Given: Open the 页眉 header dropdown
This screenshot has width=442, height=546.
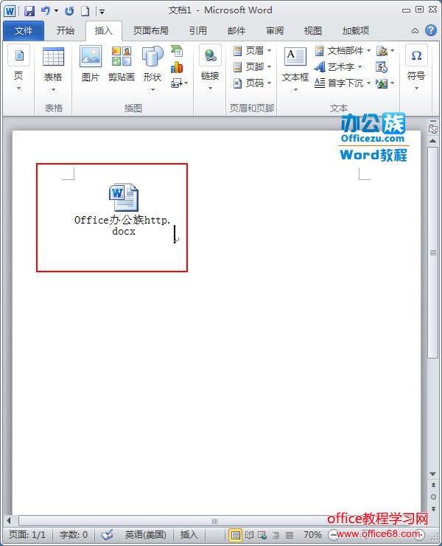Looking at the screenshot, I should tap(252, 51).
